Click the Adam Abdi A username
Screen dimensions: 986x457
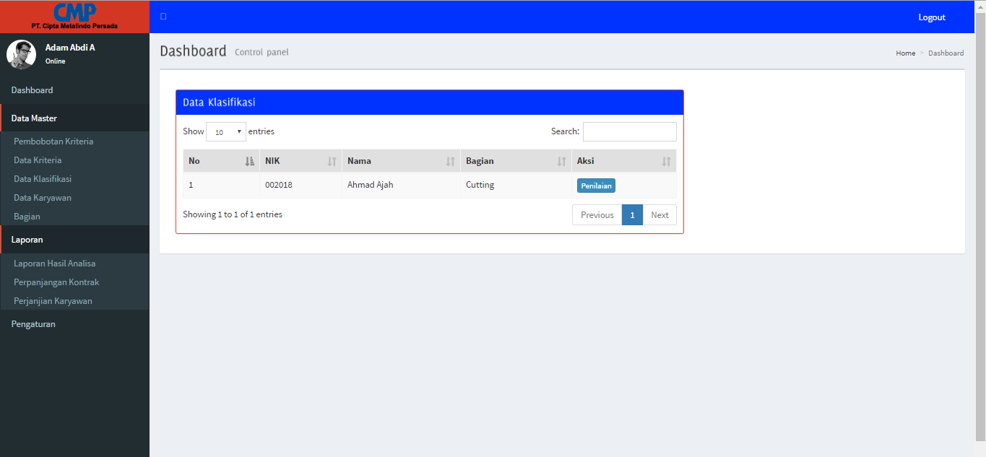pos(70,48)
